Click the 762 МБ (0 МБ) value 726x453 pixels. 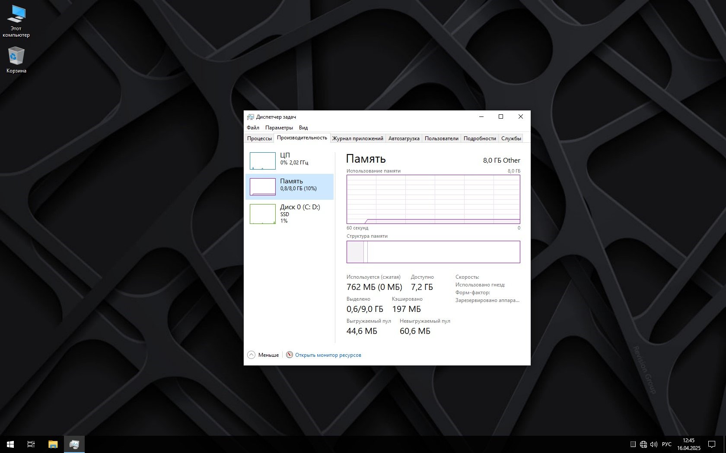coord(374,287)
